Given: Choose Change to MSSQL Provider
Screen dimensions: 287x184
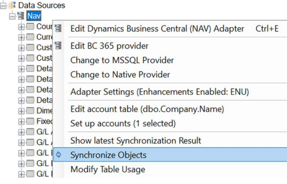Looking at the screenshot, I should (170, 60).
